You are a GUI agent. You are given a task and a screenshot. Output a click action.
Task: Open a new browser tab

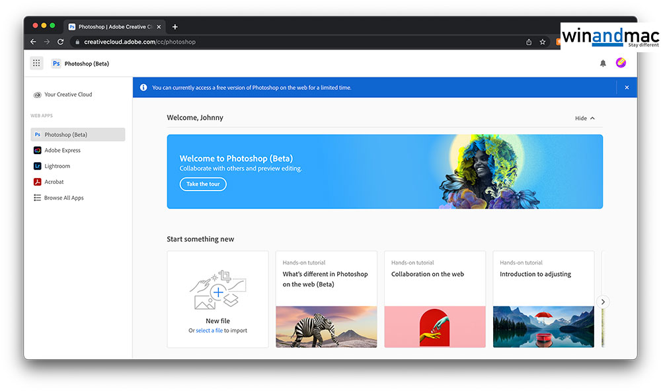tap(175, 27)
